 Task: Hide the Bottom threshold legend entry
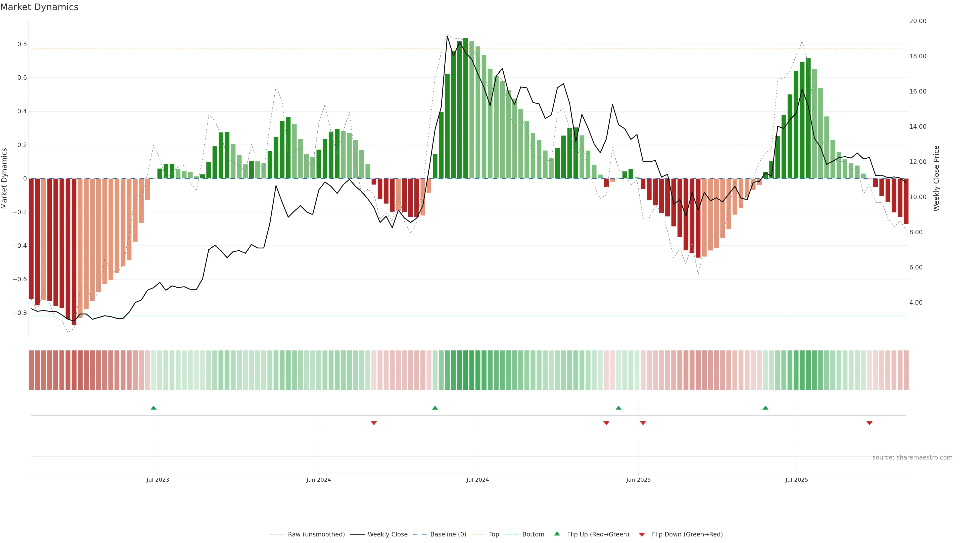(x=533, y=534)
